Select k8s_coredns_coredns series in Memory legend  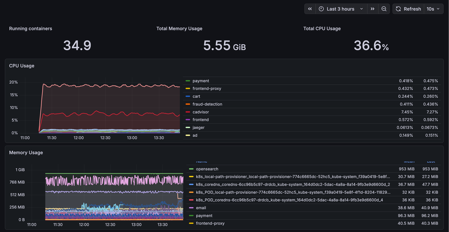pyautogui.click(x=293, y=184)
